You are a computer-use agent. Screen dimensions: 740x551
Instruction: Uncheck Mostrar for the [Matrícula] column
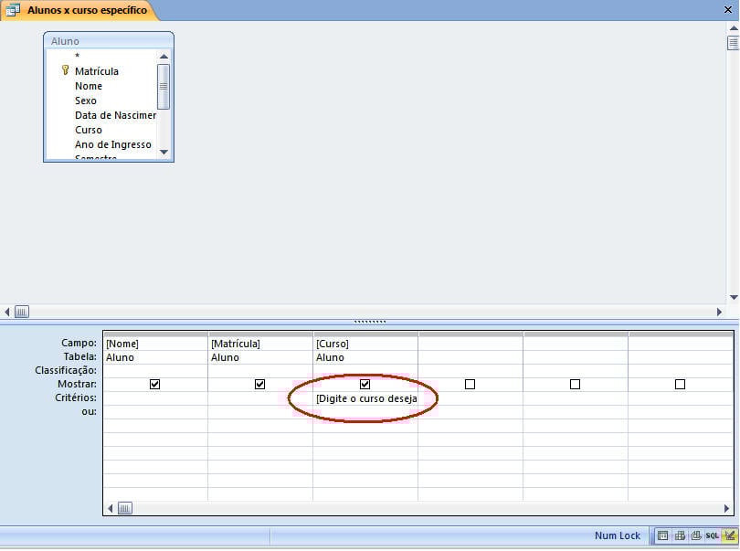[x=259, y=385]
